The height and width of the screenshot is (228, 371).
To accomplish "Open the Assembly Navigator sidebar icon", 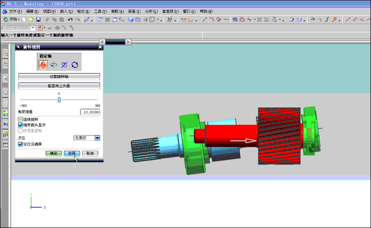I will (x=5, y=54).
